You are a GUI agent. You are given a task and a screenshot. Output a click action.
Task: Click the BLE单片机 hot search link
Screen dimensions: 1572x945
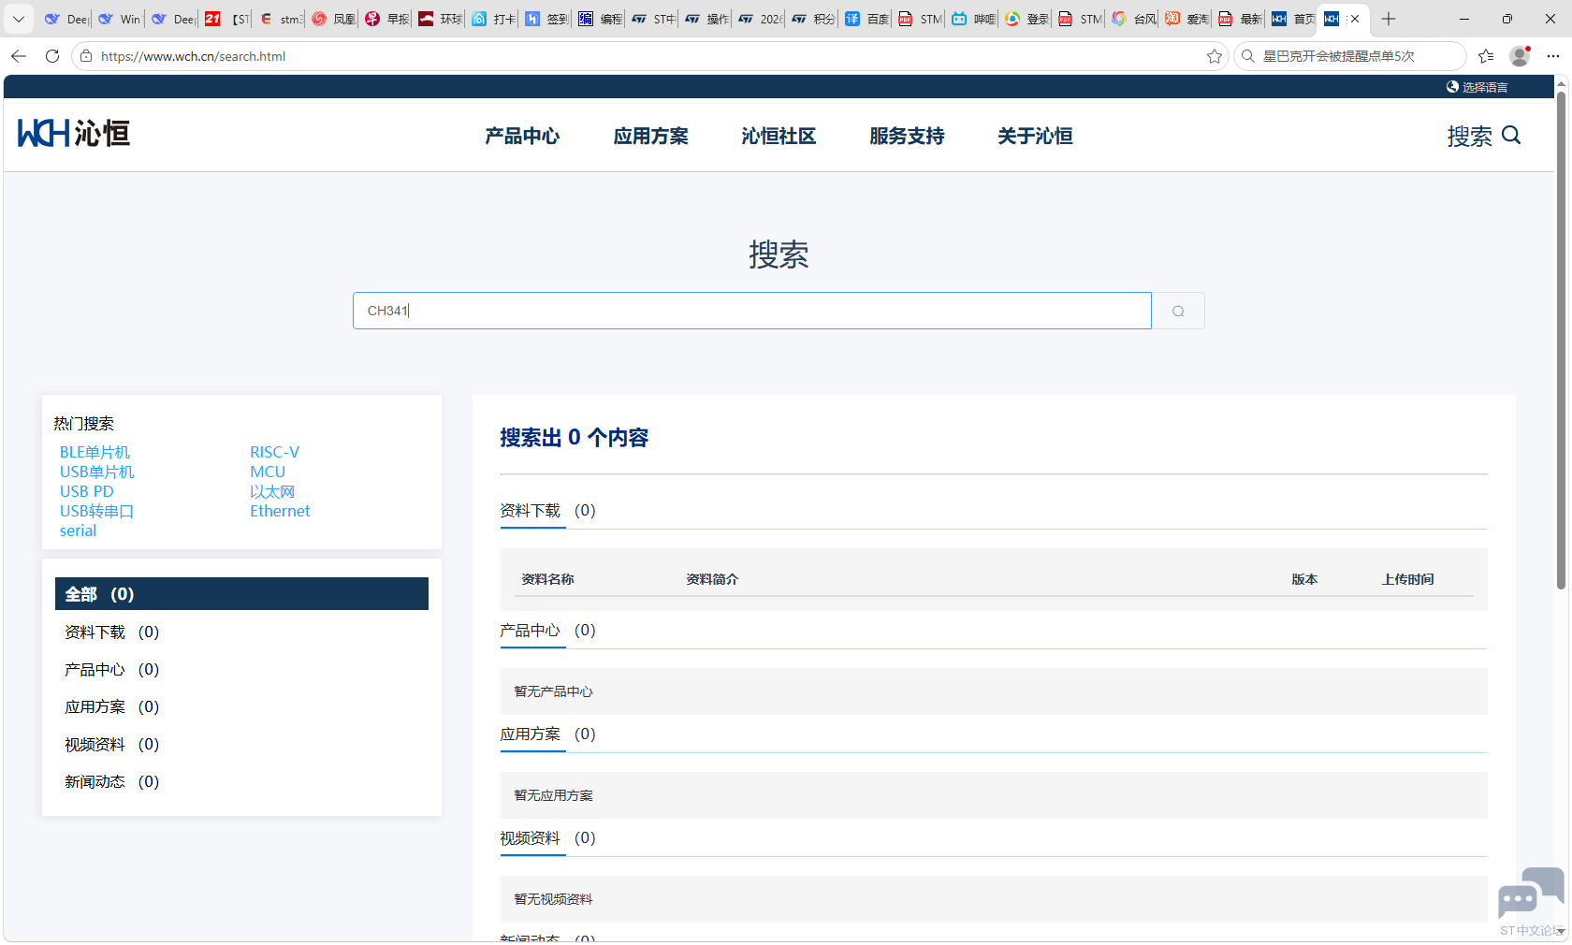(x=95, y=452)
